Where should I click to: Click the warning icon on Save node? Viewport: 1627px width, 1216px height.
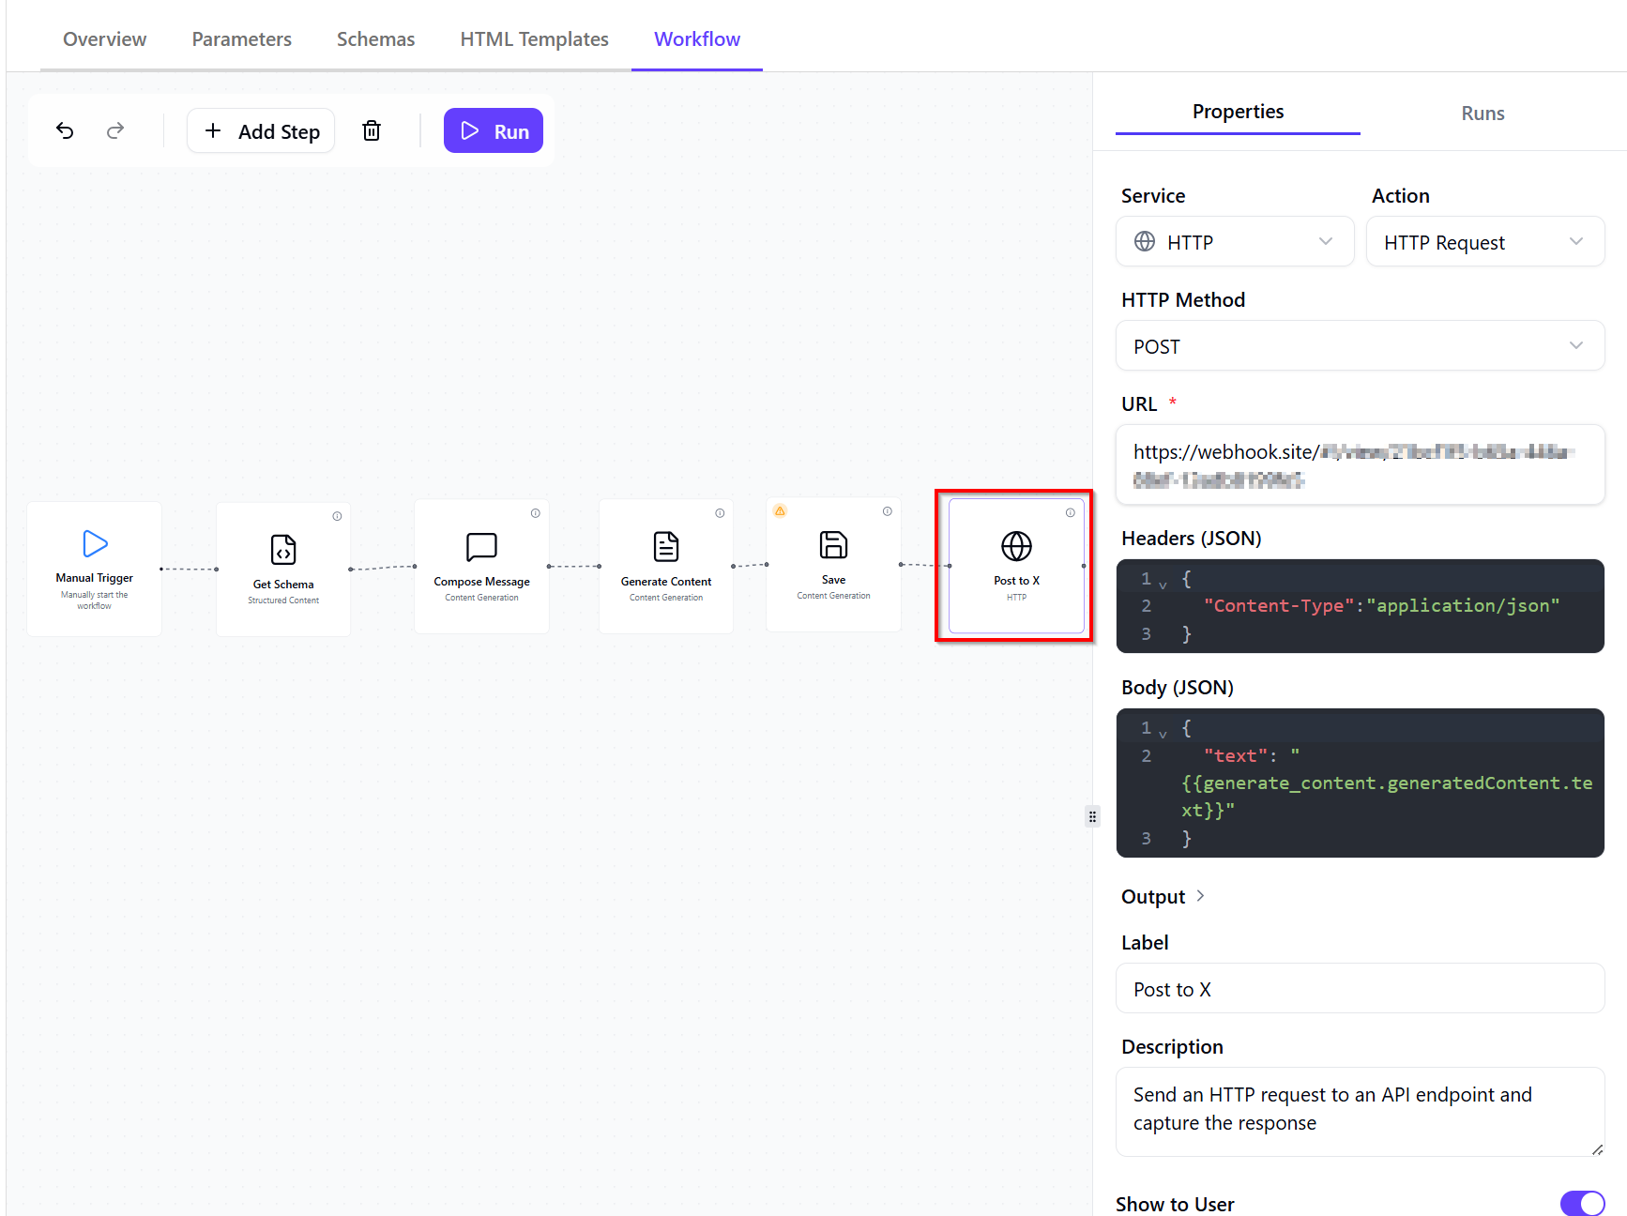(x=780, y=511)
